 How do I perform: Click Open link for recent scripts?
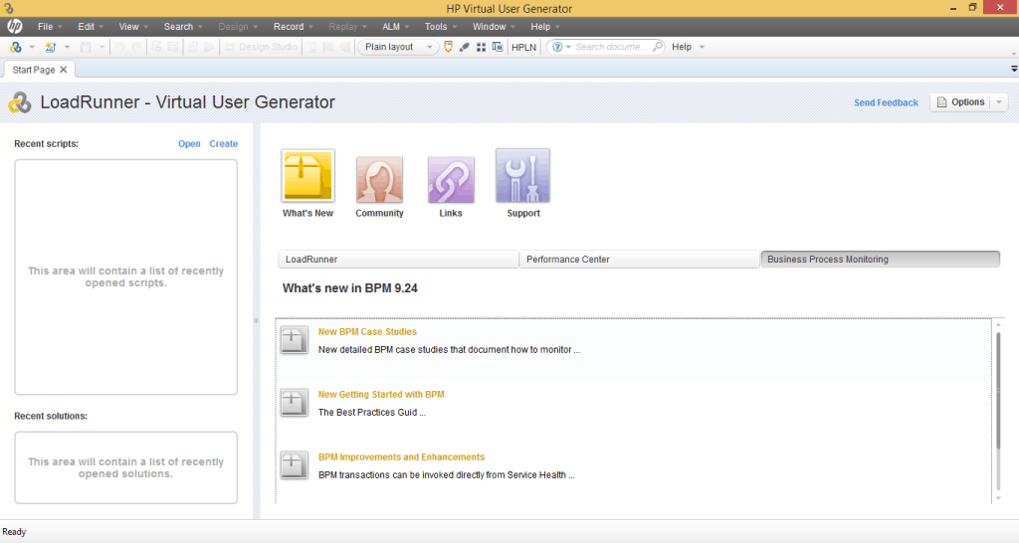[189, 143]
